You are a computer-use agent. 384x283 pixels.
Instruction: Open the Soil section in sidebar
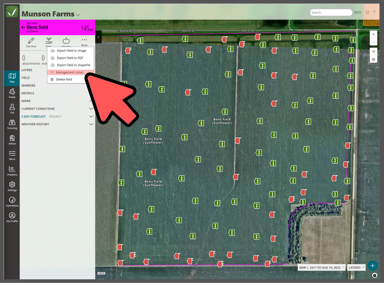pyautogui.click(x=12, y=109)
